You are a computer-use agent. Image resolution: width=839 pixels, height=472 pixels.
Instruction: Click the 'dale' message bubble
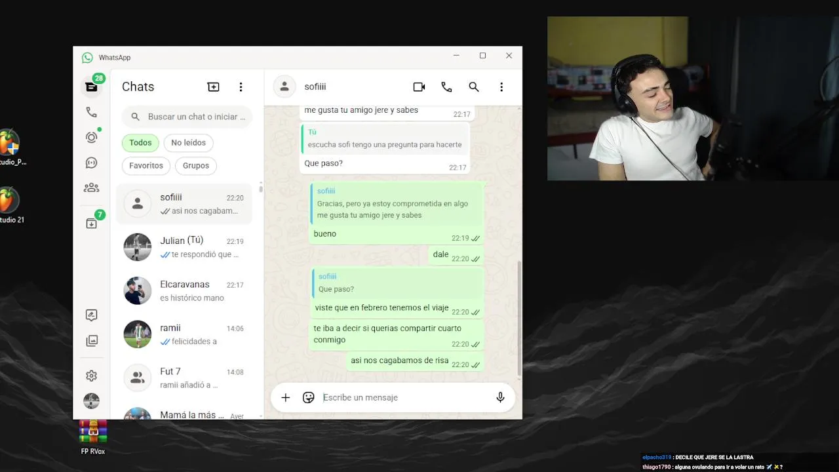[x=457, y=255]
